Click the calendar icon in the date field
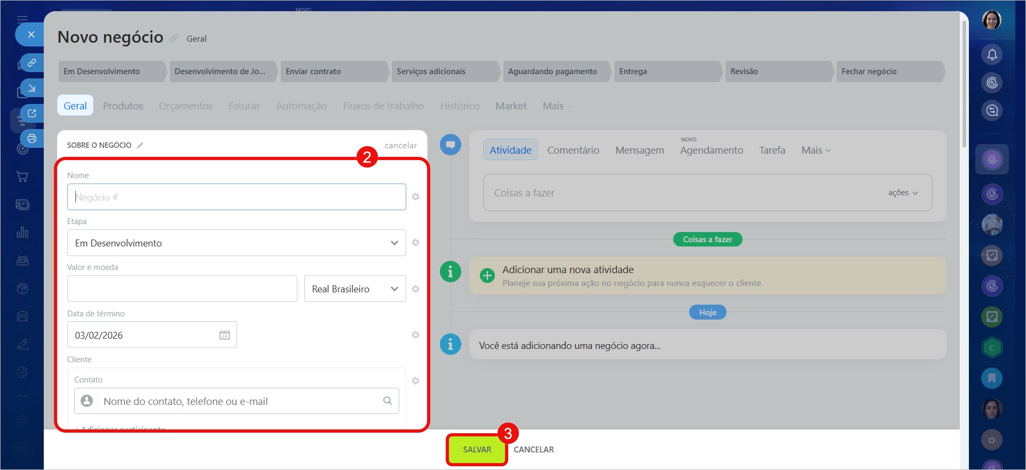 [x=225, y=335]
